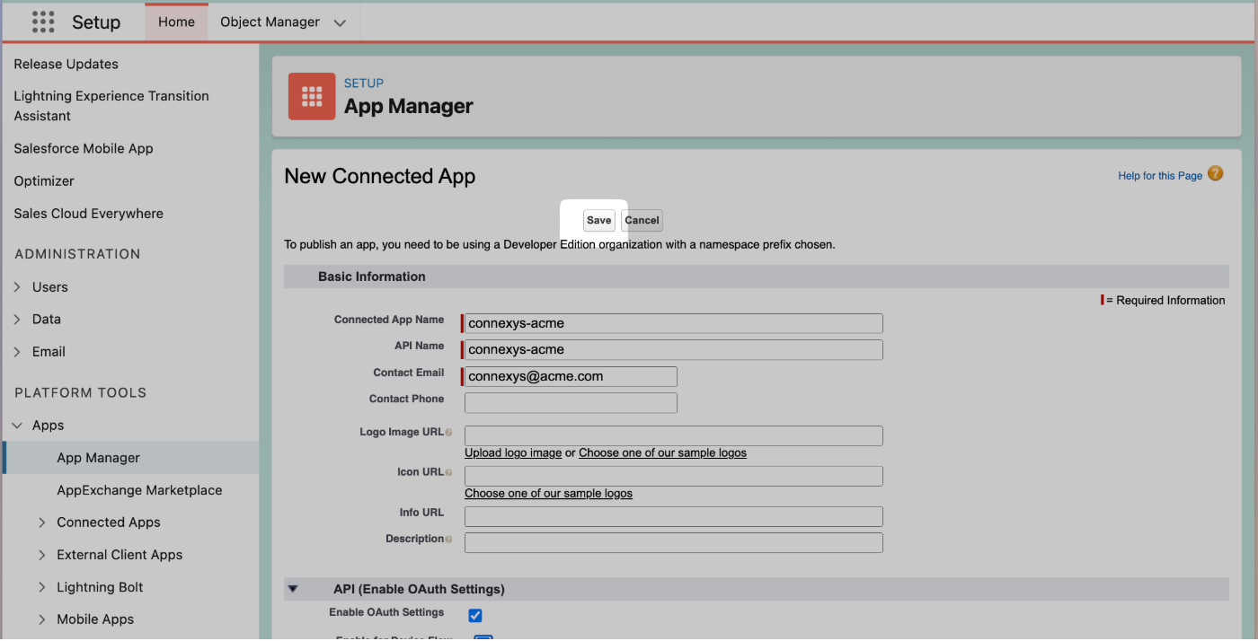This screenshot has width=1258, height=641.
Task: Click the Description input field
Action: point(674,542)
